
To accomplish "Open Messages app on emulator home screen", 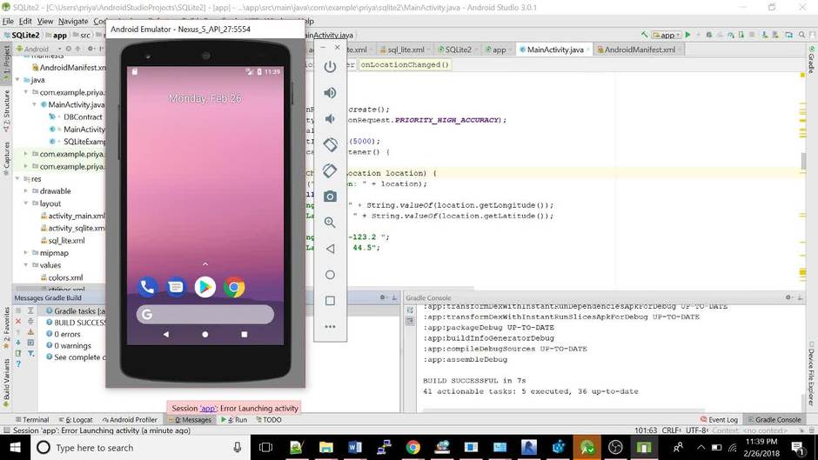I will pos(177,287).
